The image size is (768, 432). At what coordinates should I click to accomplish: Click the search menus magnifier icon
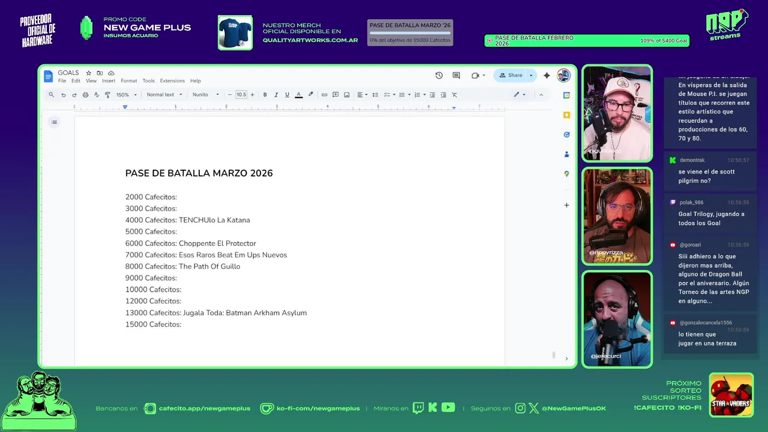point(52,95)
